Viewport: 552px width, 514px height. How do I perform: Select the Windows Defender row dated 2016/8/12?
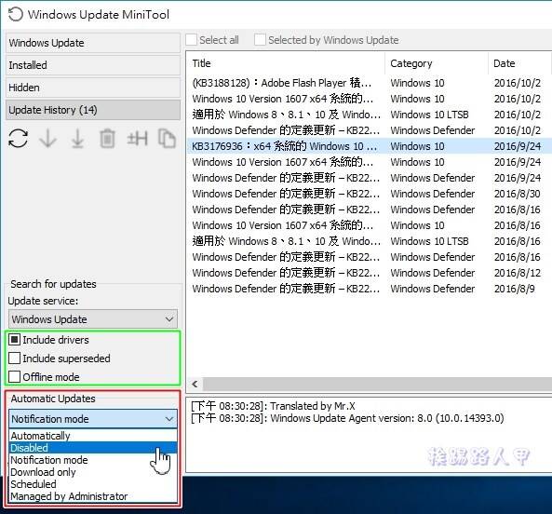(x=369, y=273)
